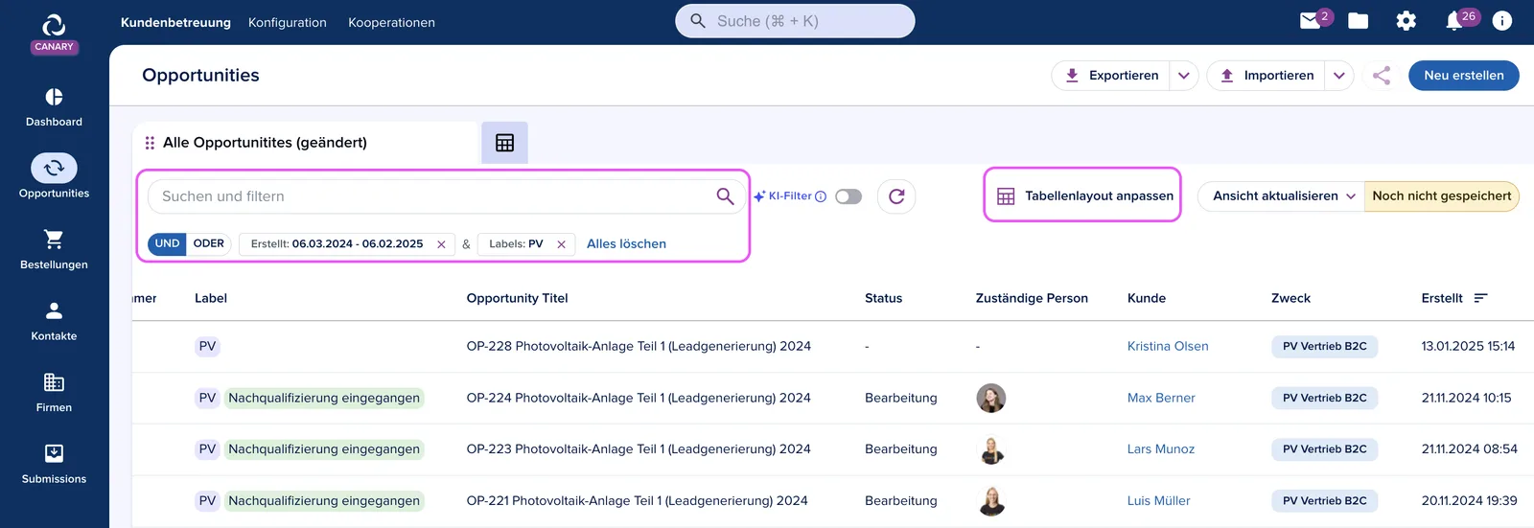Open the Ansicht aktualisieren dropdown
Screen dimensions: 1534x528
(1282, 196)
